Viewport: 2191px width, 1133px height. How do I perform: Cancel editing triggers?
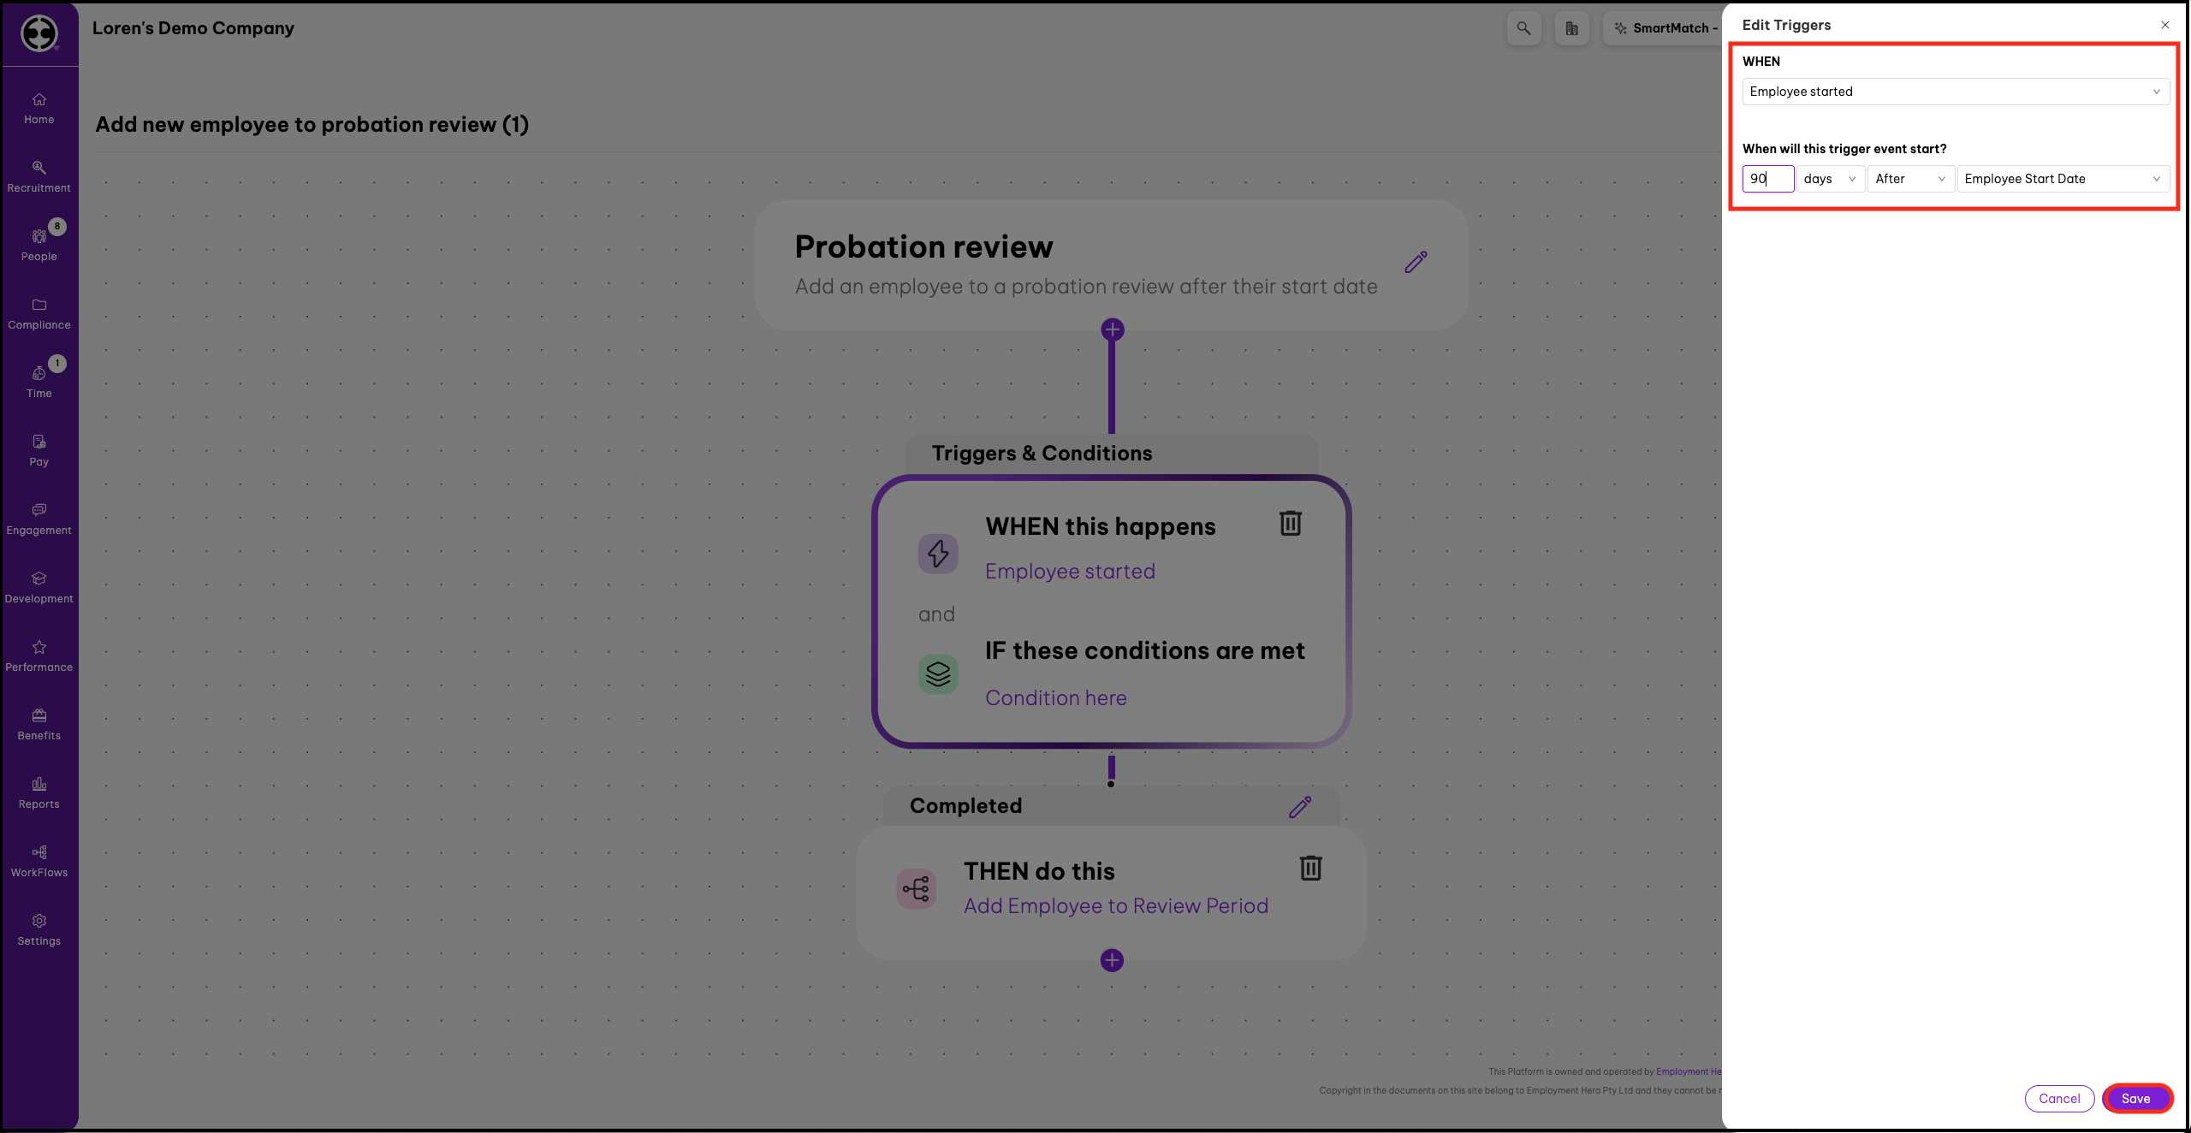2059,1099
